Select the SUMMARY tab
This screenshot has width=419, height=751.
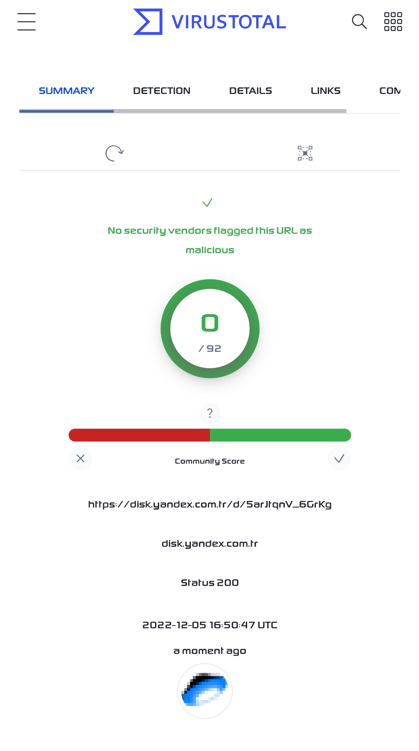coord(66,91)
